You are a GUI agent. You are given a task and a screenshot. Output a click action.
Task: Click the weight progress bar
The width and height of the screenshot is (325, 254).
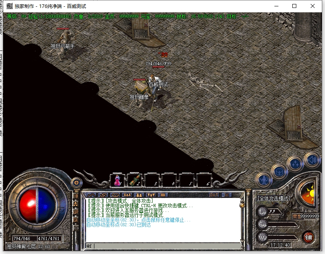click(x=283, y=238)
